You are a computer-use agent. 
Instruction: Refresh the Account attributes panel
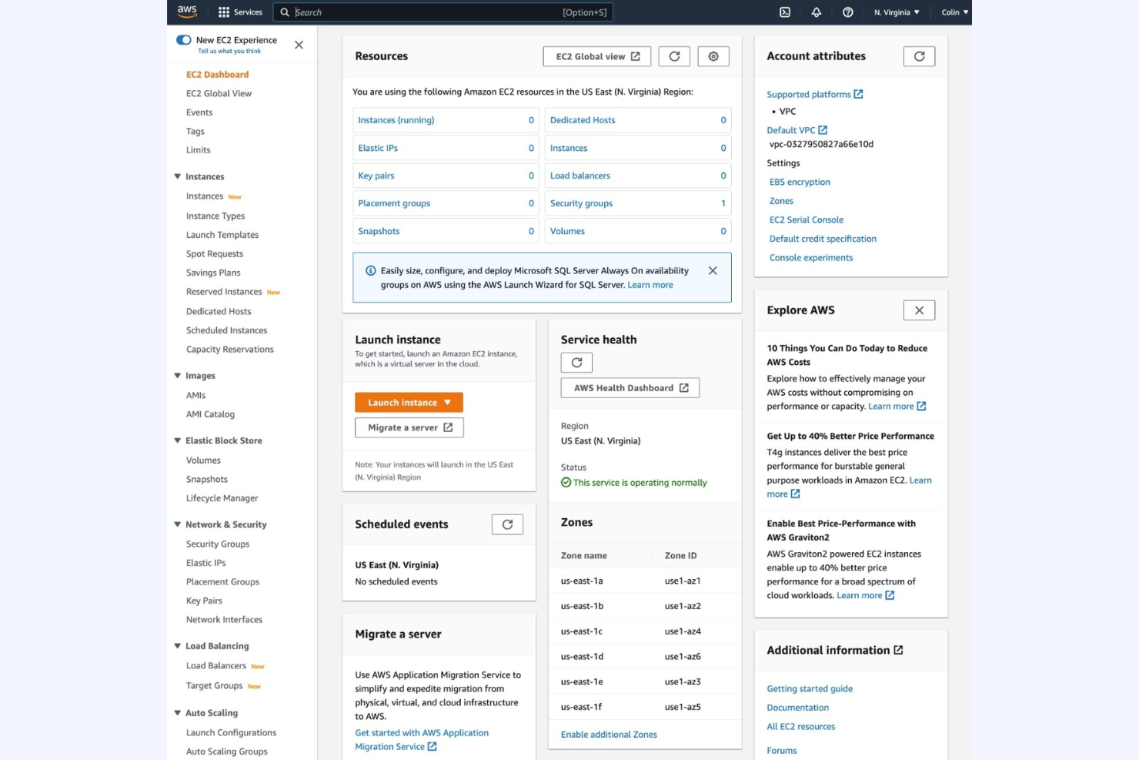point(919,55)
